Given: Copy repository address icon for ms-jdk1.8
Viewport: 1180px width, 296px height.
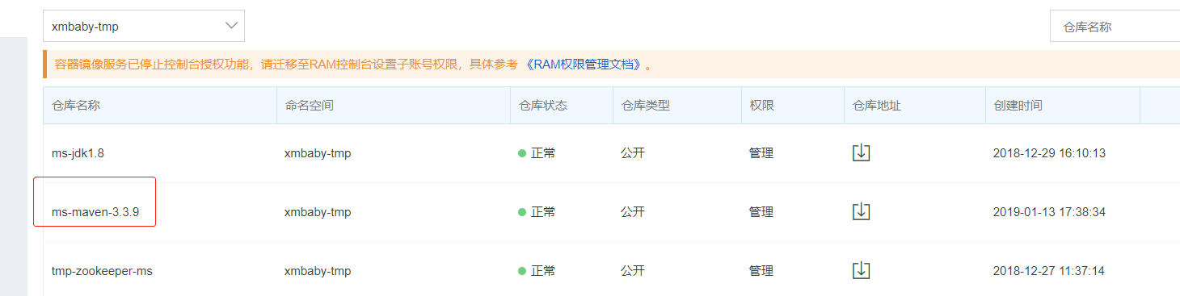Looking at the screenshot, I should coord(862,152).
